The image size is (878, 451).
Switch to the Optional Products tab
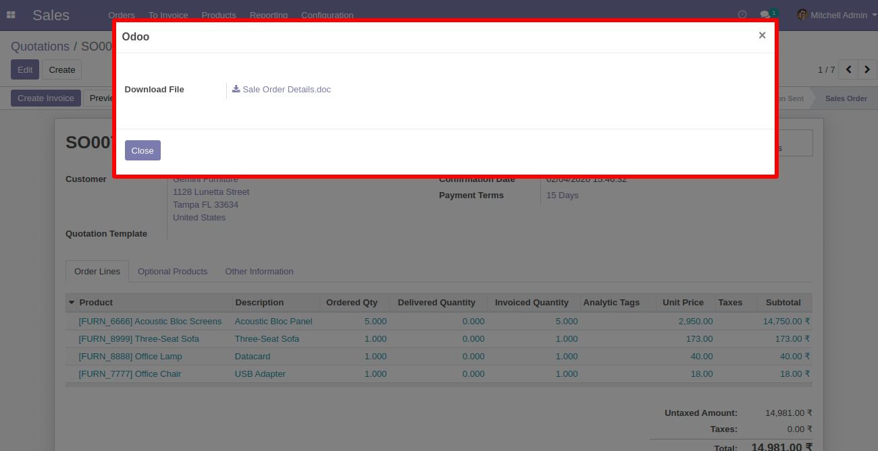[172, 271]
